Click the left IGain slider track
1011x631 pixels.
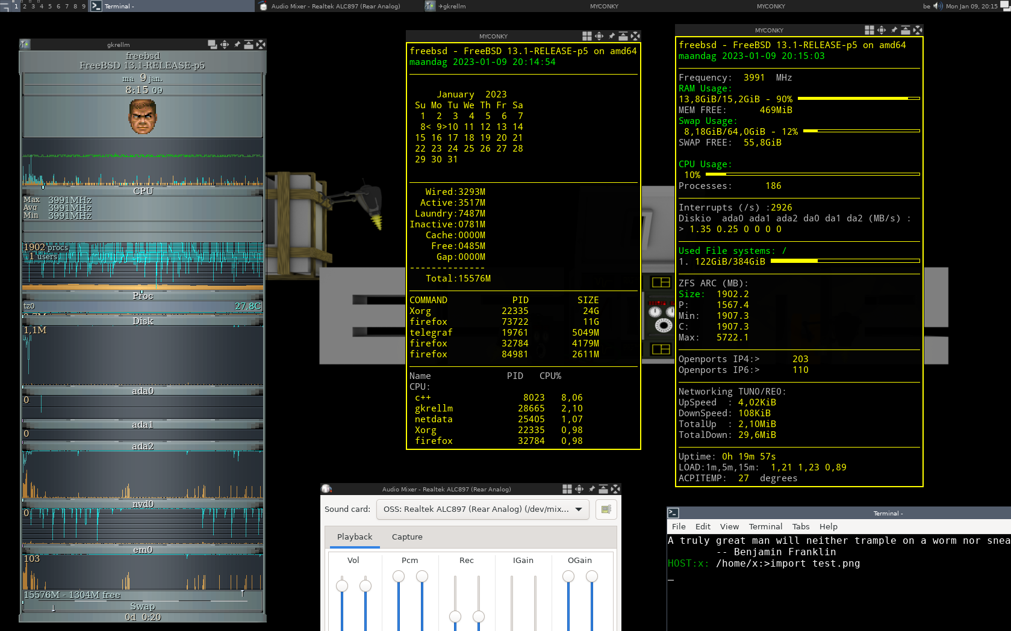coord(512,603)
